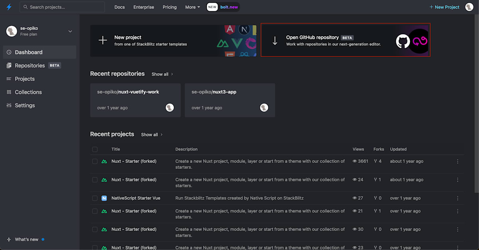This screenshot has width=479, height=250.
Task: Click the Projects list icon in sidebar
Action: (x=9, y=79)
